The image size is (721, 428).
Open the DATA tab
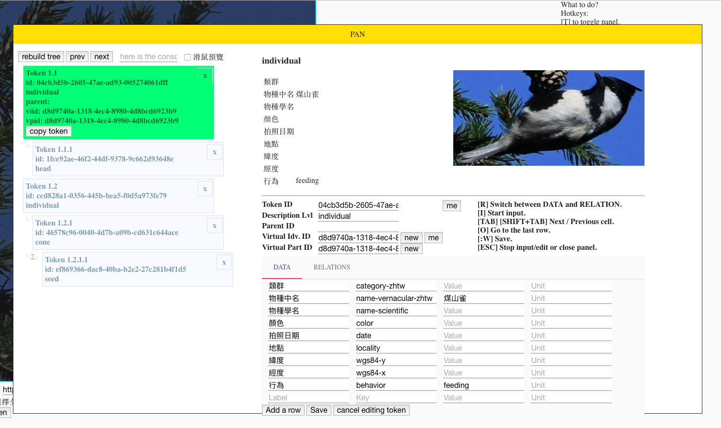pyautogui.click(x=282, y=267)
